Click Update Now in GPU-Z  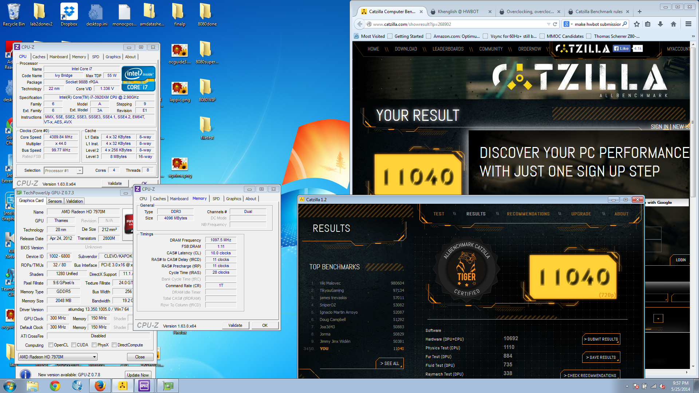138,375
